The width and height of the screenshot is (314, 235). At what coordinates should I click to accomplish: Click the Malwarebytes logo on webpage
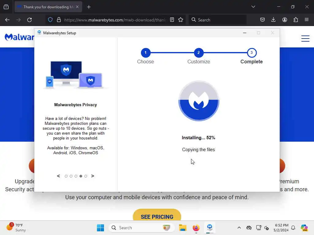[19, 37]
